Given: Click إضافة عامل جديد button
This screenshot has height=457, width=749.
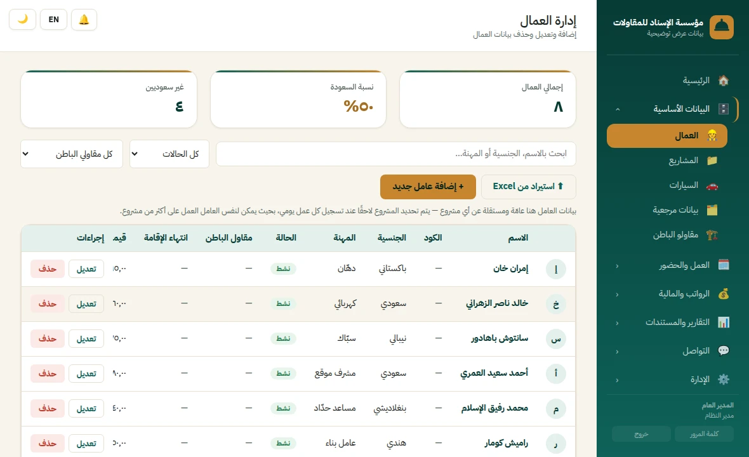Looking at the screenshot, I should click(428, 186).
